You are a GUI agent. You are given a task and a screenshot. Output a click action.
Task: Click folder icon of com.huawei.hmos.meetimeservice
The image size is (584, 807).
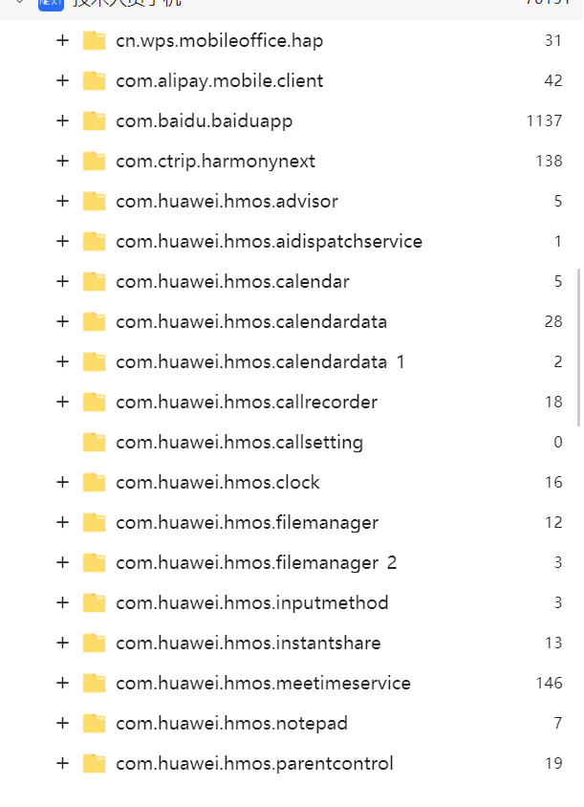pos(95,683)
